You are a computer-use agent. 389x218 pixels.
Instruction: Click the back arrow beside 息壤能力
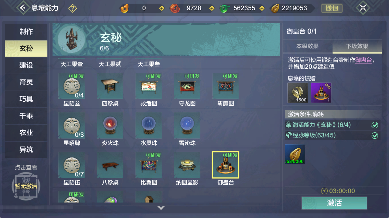(22, 8)
